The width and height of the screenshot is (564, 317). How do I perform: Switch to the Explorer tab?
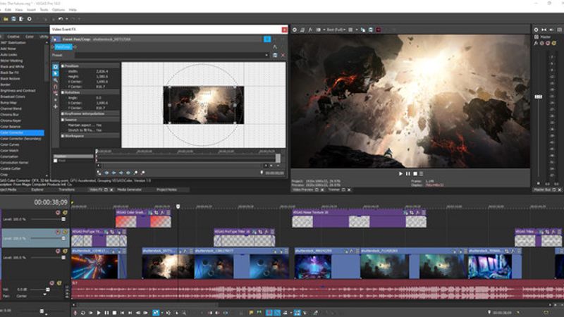click(37, 189)
